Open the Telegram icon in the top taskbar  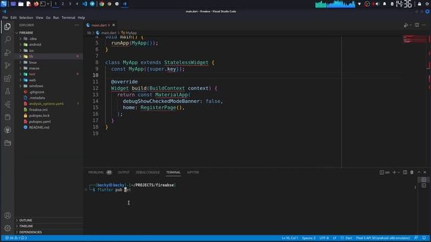pyautogui.click(x=92, y=4)
